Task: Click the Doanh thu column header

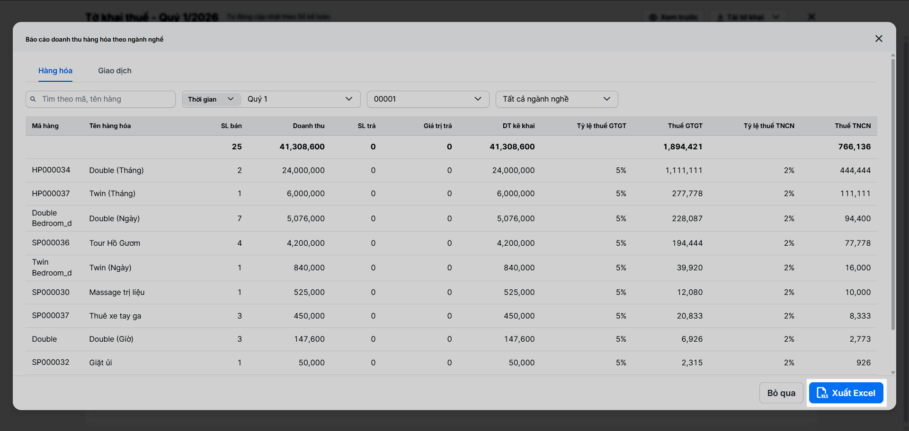Action: 308,126
